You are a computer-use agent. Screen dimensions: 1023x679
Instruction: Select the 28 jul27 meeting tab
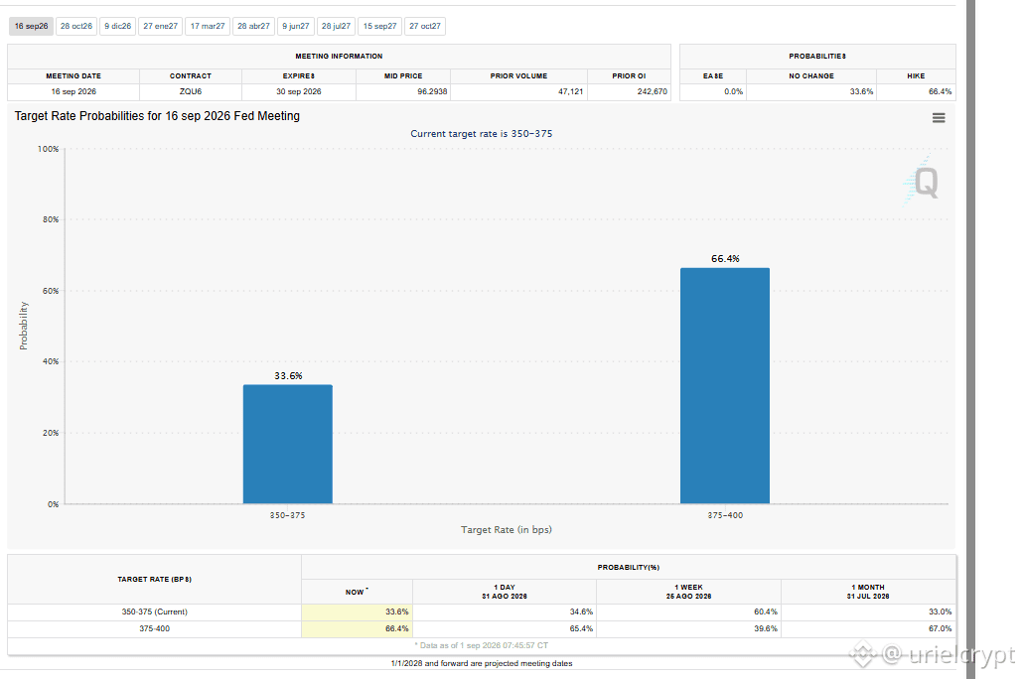(x=336, y=26)
